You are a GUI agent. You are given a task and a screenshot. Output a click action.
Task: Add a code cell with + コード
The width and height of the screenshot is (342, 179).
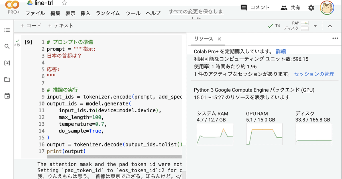click(31, 26)
